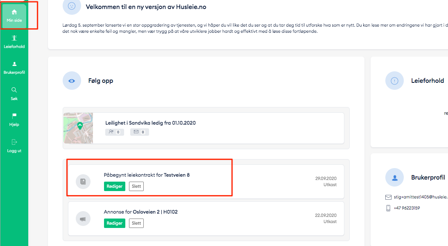Viewport: 448px width, 246px height.
Task: Click the megaphone icon for Osloveien 2 ad
Action: tap(83, 219)
